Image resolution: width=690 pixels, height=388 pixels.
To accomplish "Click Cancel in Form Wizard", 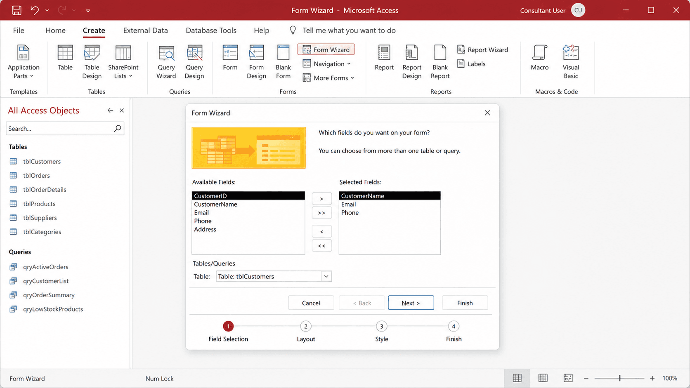I will point(311,303).
